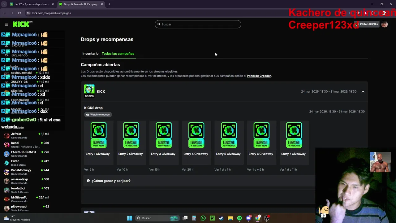The height and width of the screenshot is (223, 396).
Task: Reload the page
Action: point(19,13)
